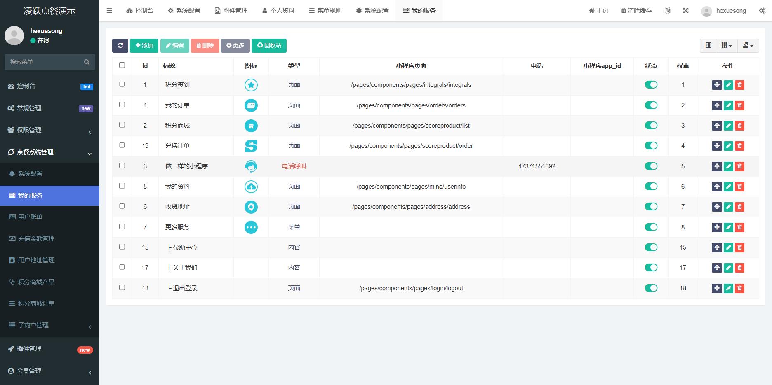Image resolution: width=772 pixels, height=385 pixels.
Task: Expand 会员管理 in sidebar
Action: click(x=49, y=371)
